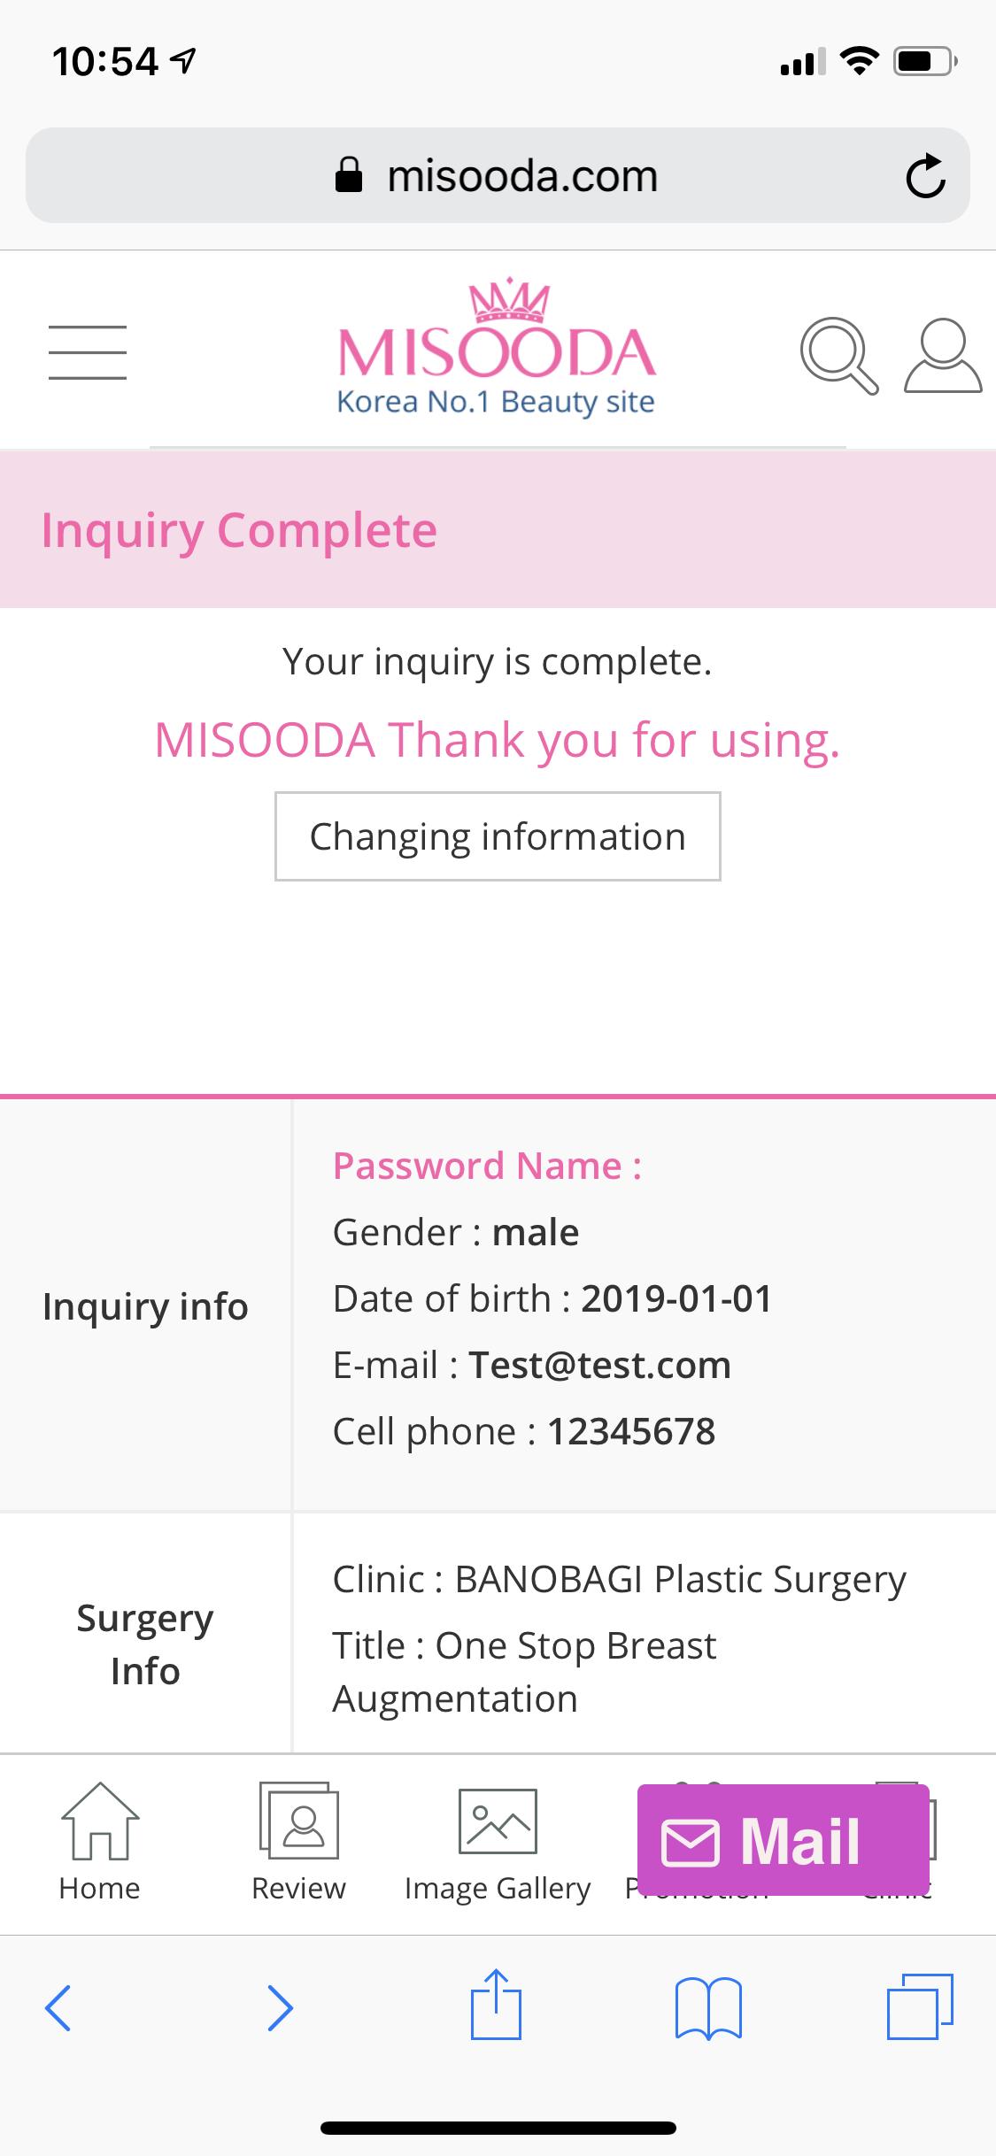Tap the 12345678 cell phone number
996x2156 pixels.
pos(631,1431)
